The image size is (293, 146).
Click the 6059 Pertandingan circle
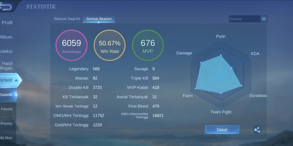[x=71, y=45]
